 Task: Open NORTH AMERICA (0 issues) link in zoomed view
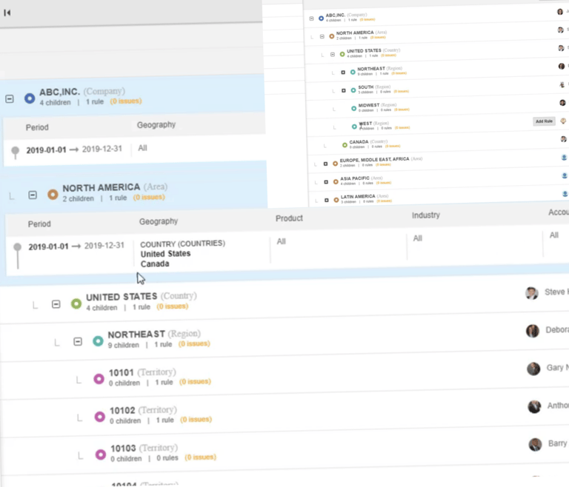click(x=149, y=198)
